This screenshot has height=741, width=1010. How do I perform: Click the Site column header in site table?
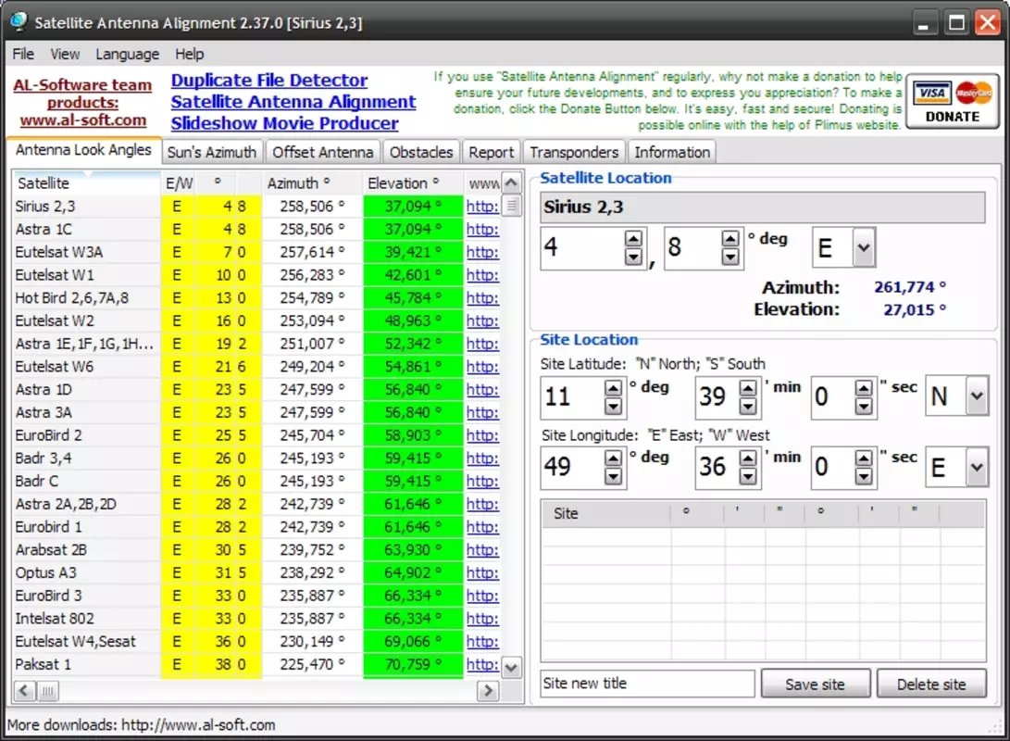coord(605,513)
